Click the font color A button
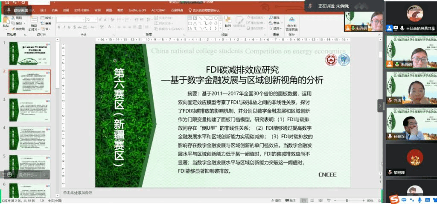The width and height of the screenshot is (437, 204). pyautogui.click(x=111, y=27)
